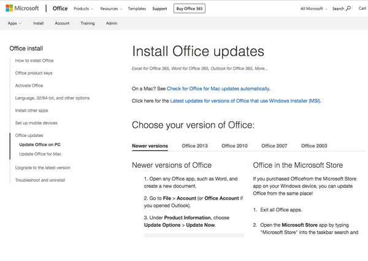Click the 'Exit all Office apps.' step
The width and height of the screenshot is (368, 261).
click(281, 210)
